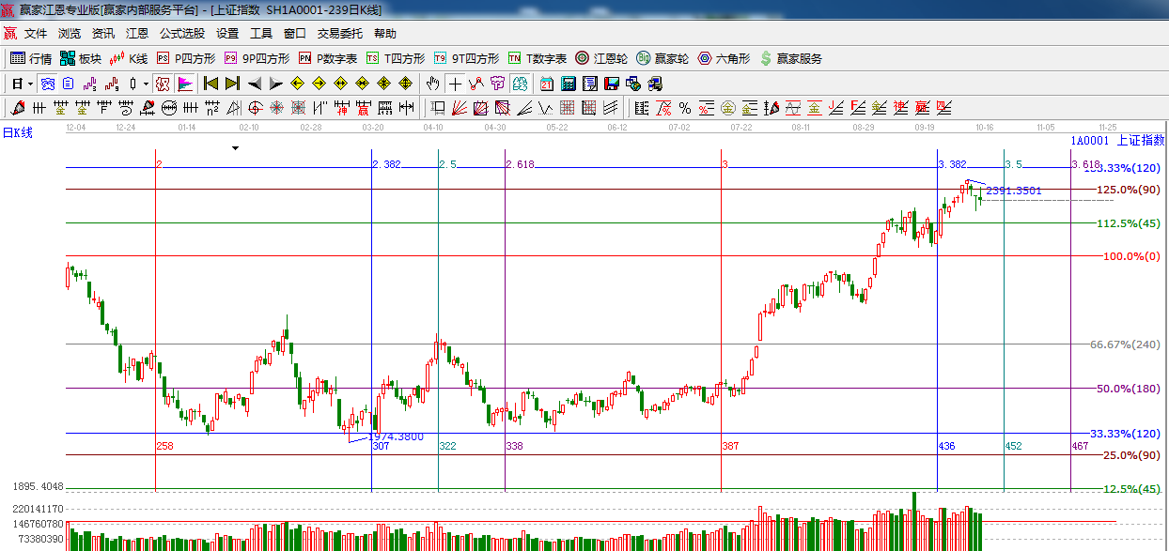Click the 日K线 label at chart corner

pos(17,133)
